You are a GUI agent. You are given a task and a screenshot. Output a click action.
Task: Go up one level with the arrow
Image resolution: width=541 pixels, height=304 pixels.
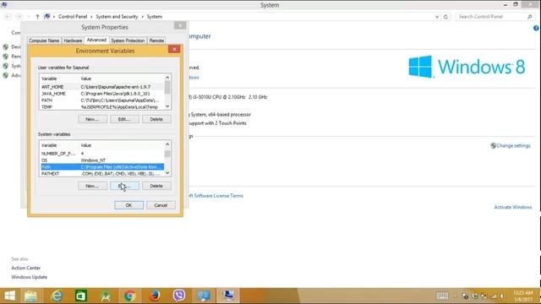click(37, 17)
